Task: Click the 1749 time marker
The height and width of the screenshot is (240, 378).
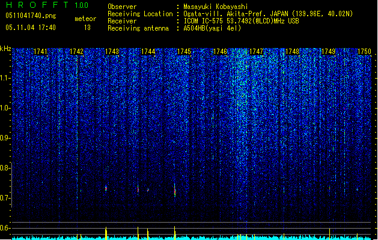Action: pos(328,52)
